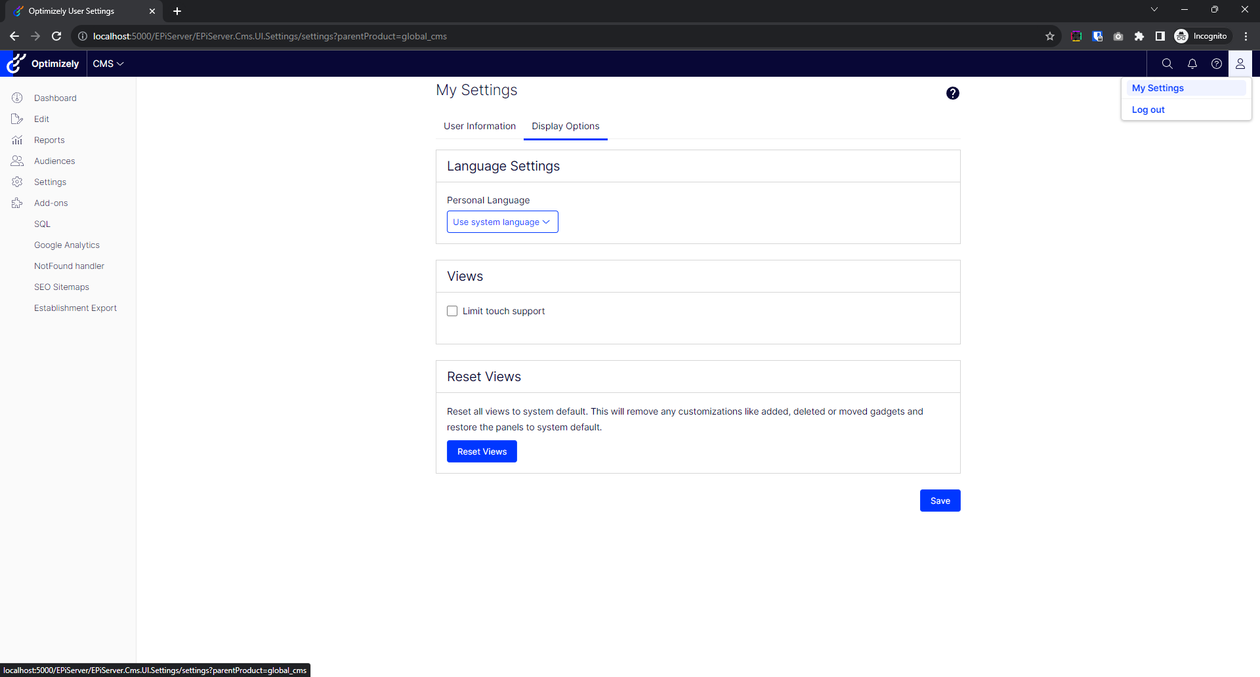The width and height of the screenshot is (1260, 677).
Task: Open the browser tab search chevron
Action: (x=1154, y=10)
